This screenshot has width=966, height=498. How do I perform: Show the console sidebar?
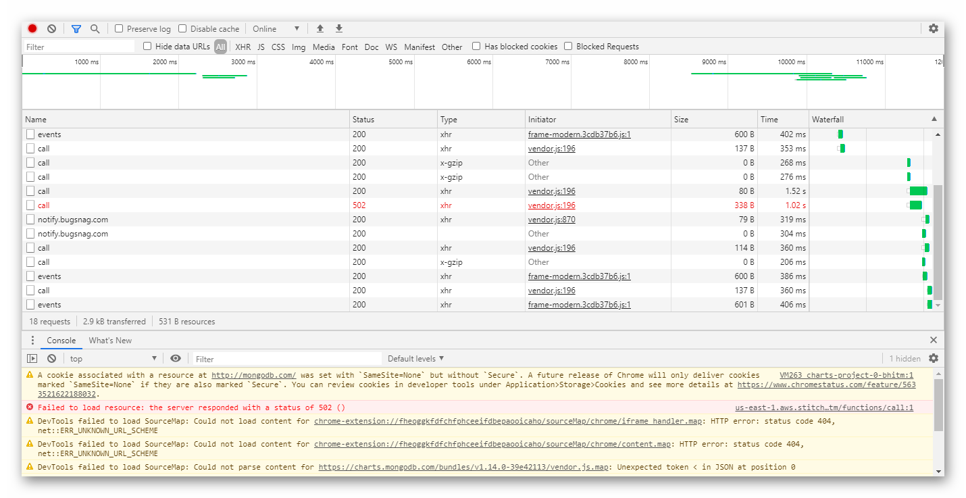(x=32, y=359)
